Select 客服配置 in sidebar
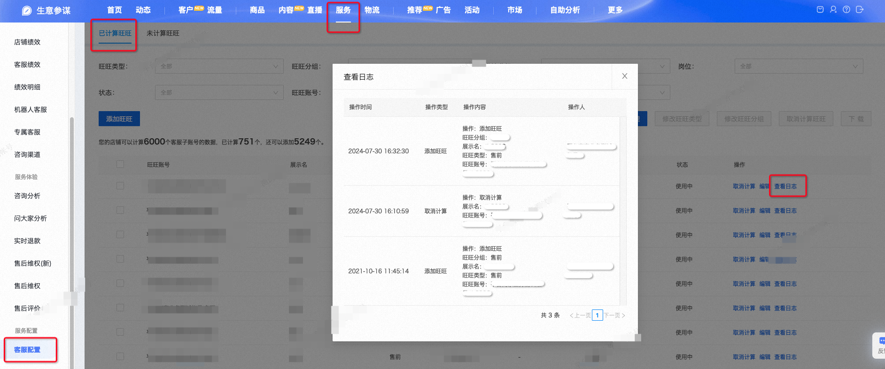885x369 pixels. pyautogui.click(x=27, y=350)
